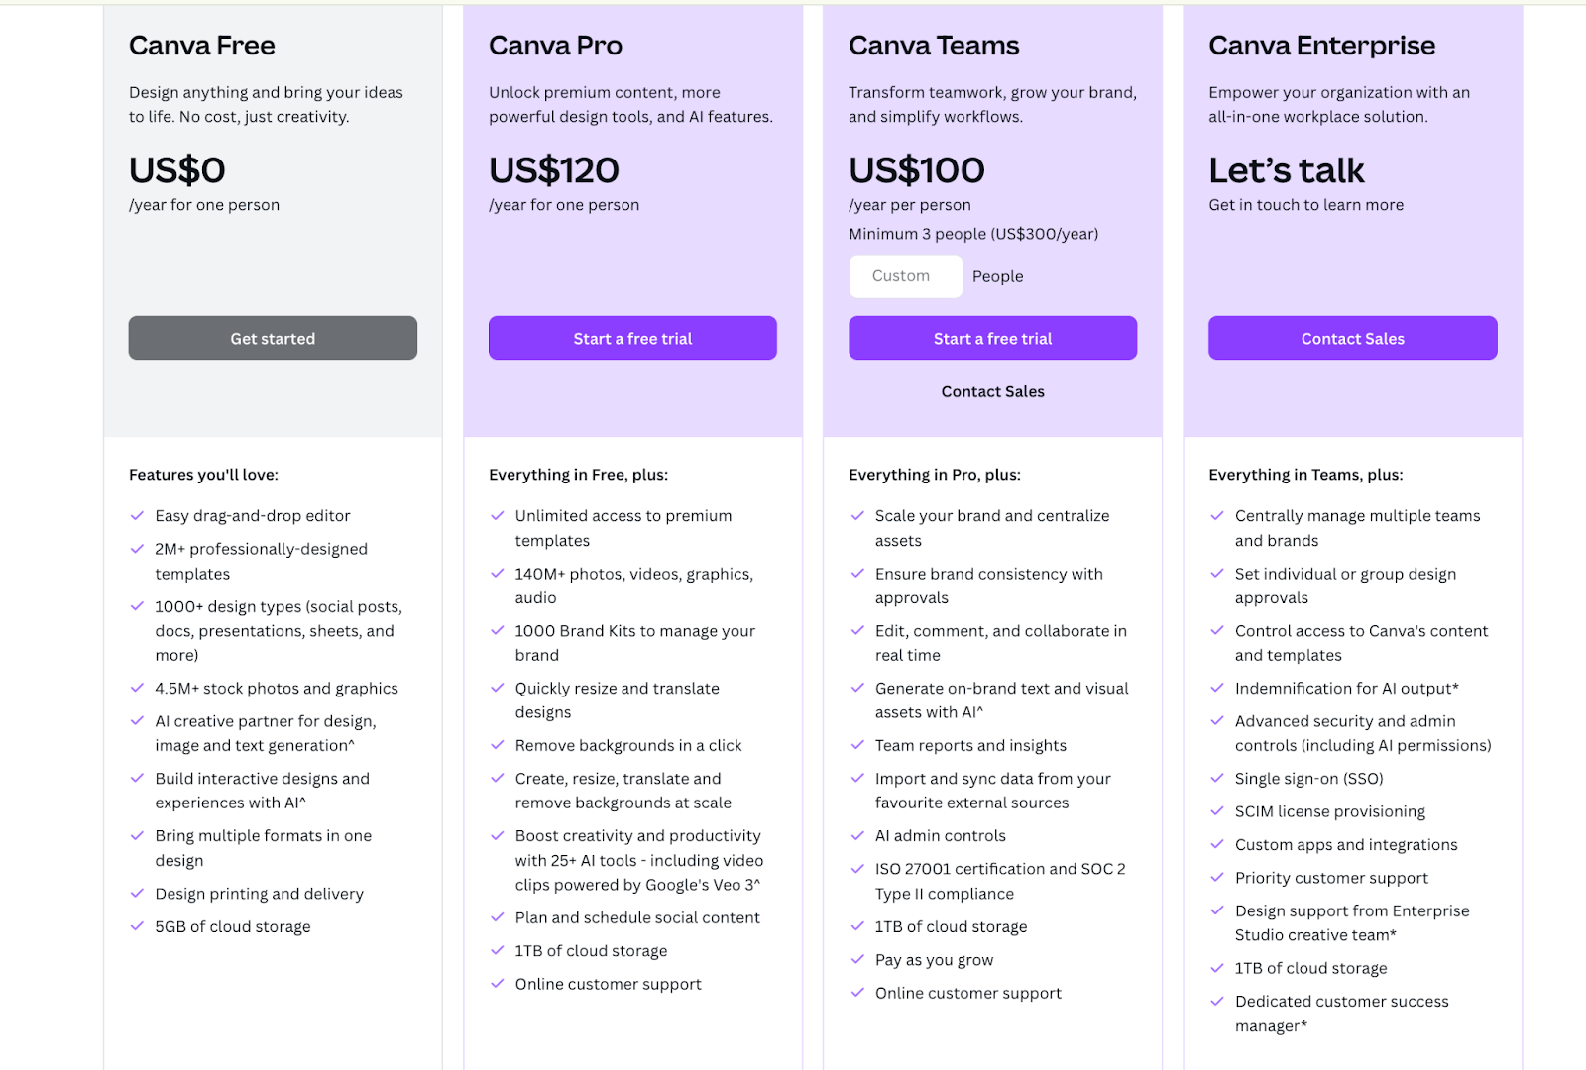Click checkmark beside Easy drag-and-drop editor
Viewport: 1586px width, 1070px height.
click(x=138, y=516)
